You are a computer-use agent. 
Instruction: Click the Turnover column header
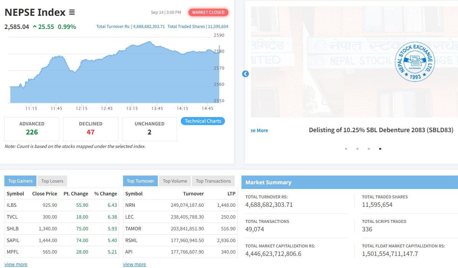tap(193, 194)
